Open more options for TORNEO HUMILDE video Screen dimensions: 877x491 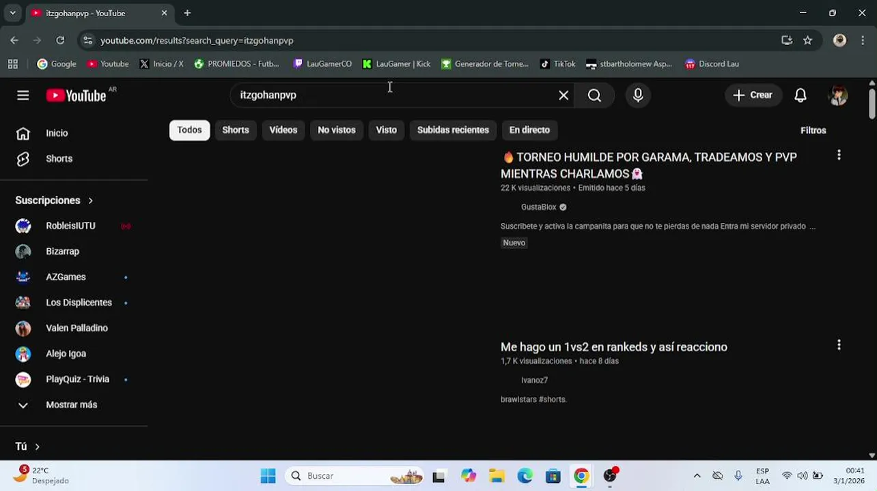click(839, 155)
